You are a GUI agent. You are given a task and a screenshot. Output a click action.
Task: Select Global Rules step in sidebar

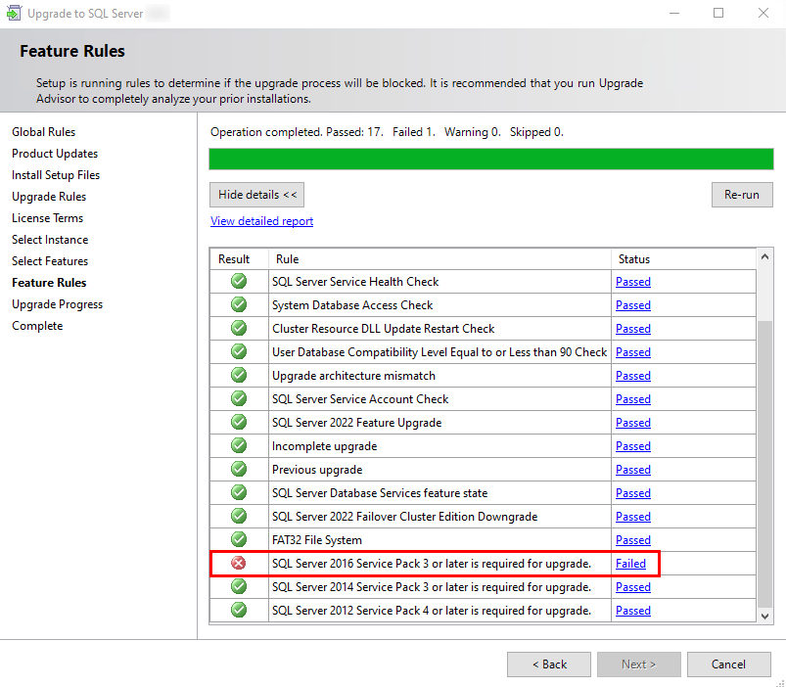44,132
